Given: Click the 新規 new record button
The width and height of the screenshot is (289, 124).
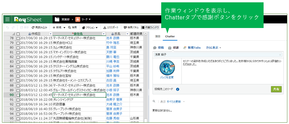Looking at the screenshot, I should 57,28.
